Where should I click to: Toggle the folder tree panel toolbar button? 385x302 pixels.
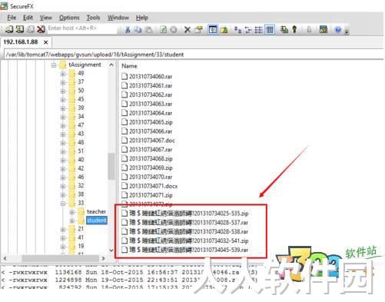click(x=213, y=30)
